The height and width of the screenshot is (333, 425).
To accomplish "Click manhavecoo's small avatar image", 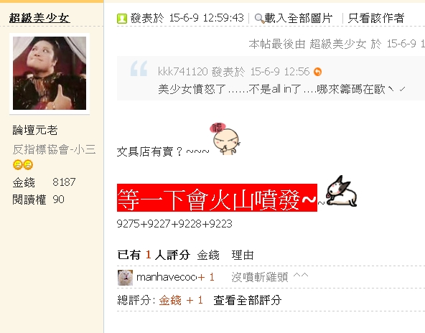I will click(x=125, y=278).
